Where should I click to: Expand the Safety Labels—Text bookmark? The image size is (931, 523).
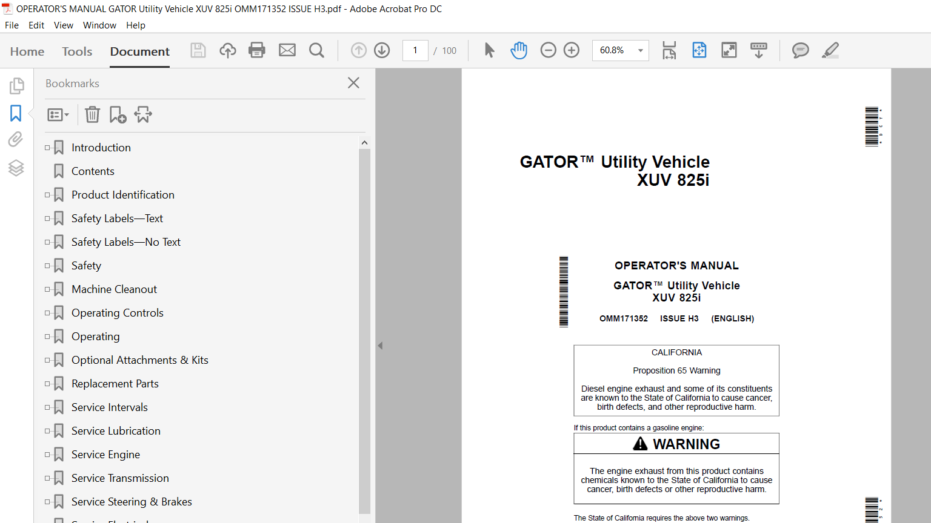pyautogui.click(x=47, y=218)
